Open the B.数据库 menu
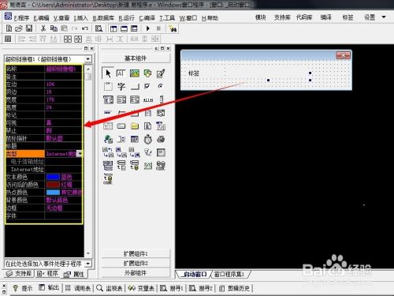The image size is (394, 296). 103,18
